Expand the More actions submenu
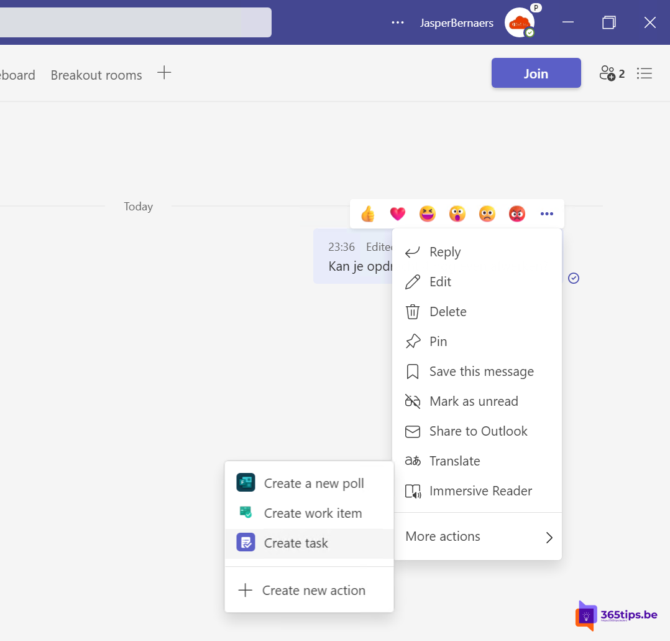Screen dimensions: 670x641 point(478,536)
